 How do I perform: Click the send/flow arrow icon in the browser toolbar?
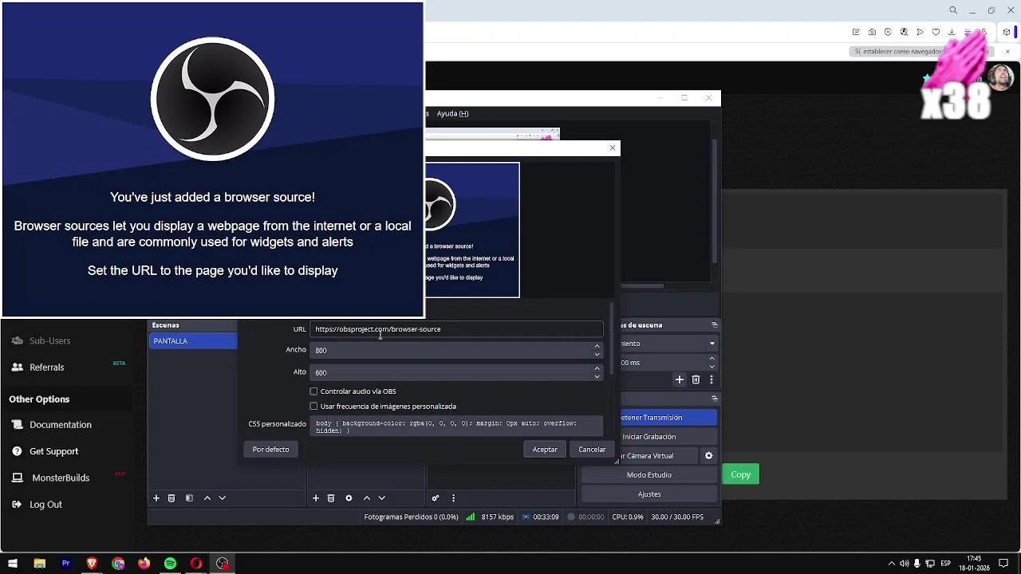[920, 32]
